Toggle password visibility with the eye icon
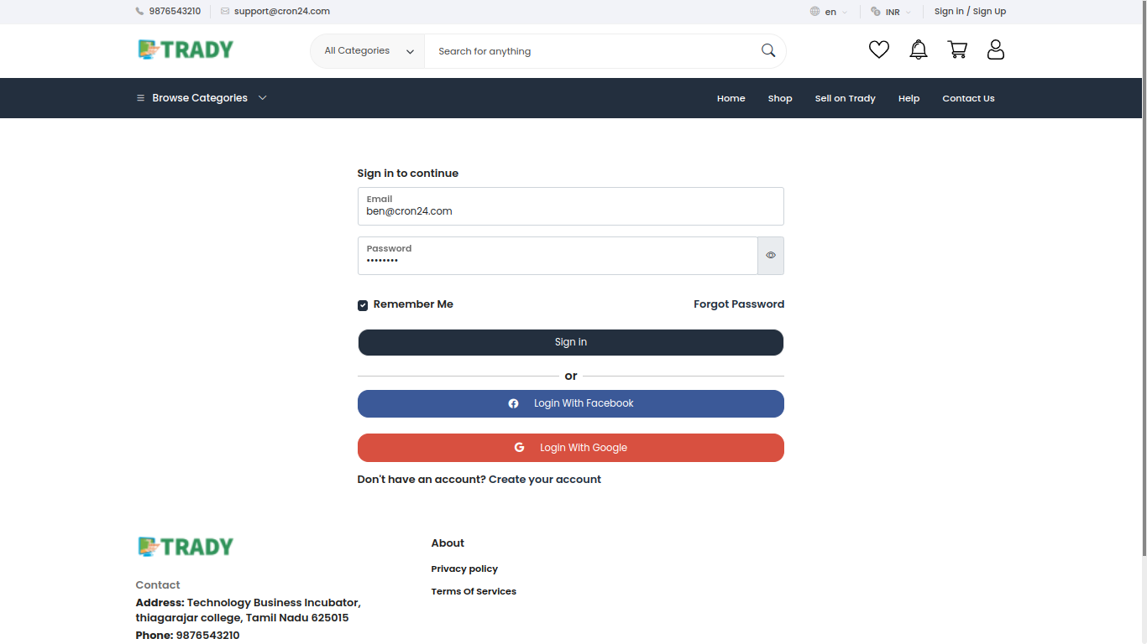Viewport: 1147px width, 644px height. pyautogui.click(x=770, y=256)
